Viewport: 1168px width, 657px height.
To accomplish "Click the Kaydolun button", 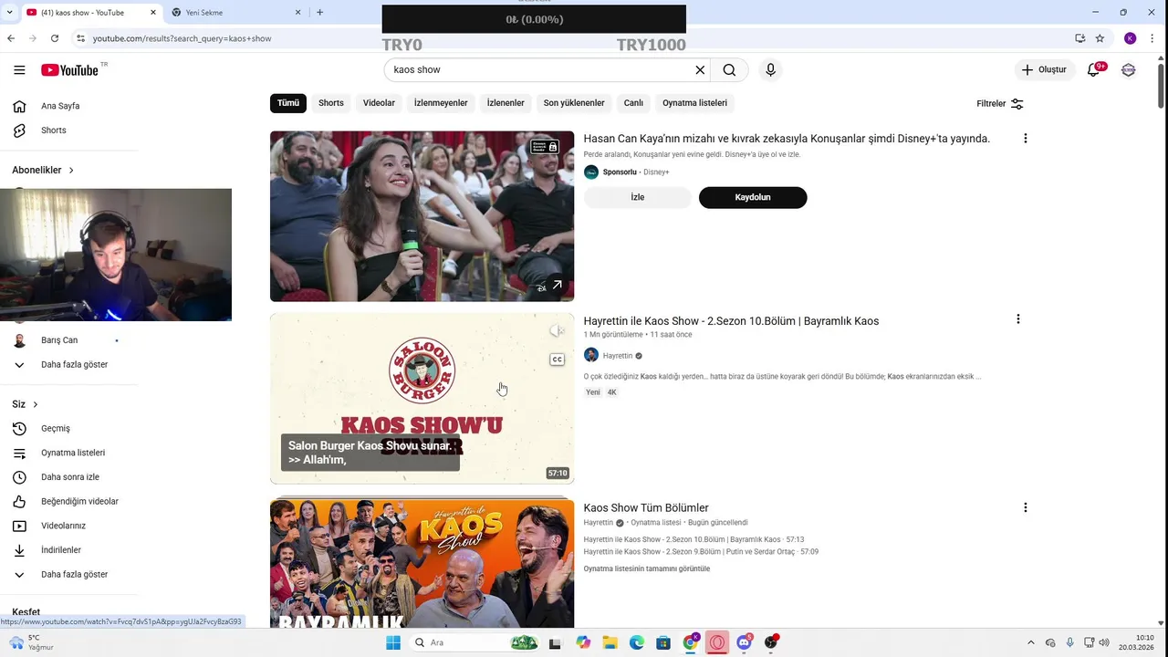I will tap(753, 197).
